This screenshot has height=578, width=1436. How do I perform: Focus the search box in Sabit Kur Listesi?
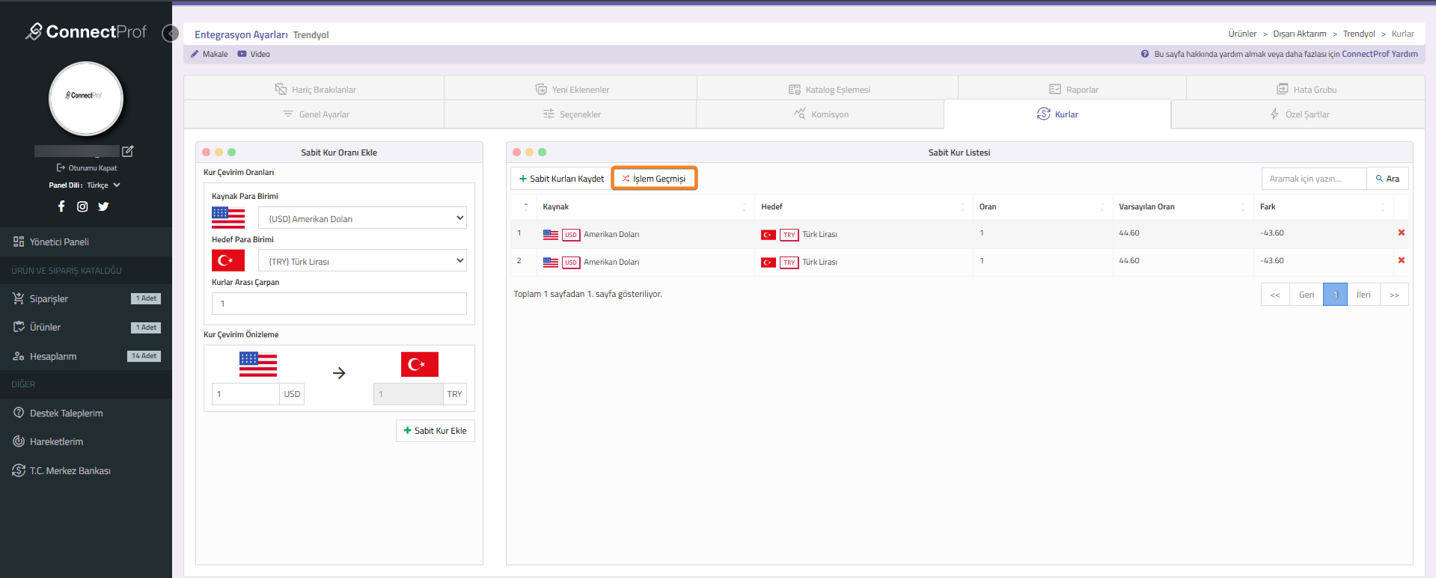(x=1313, y=179)
